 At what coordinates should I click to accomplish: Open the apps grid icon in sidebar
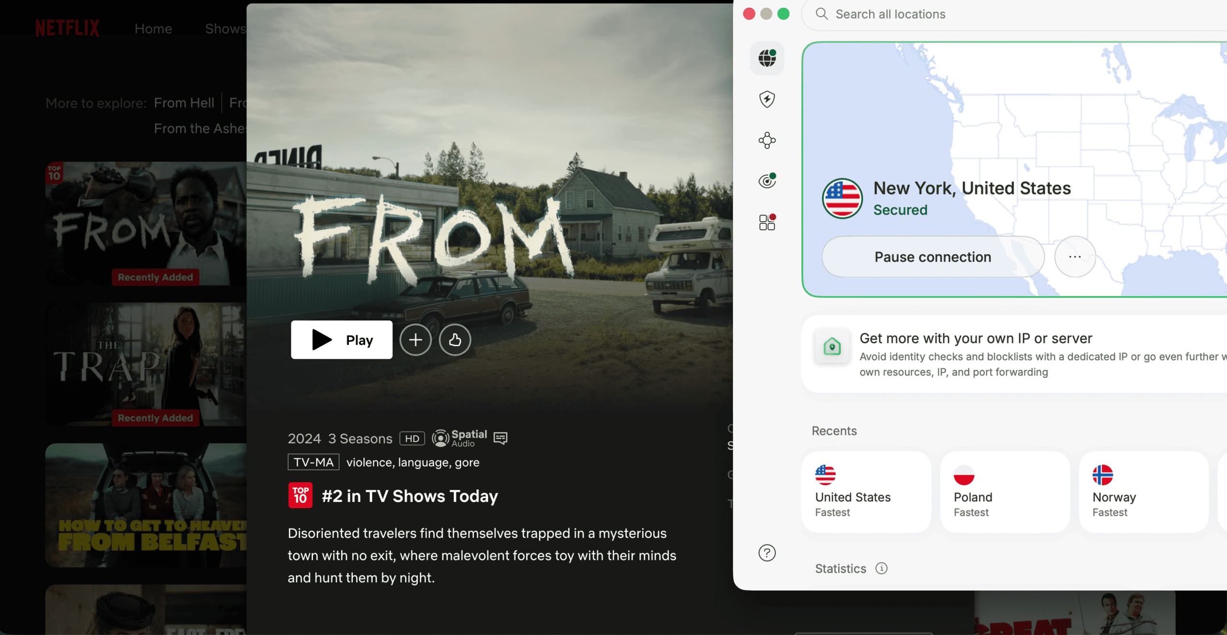[767, 222]
